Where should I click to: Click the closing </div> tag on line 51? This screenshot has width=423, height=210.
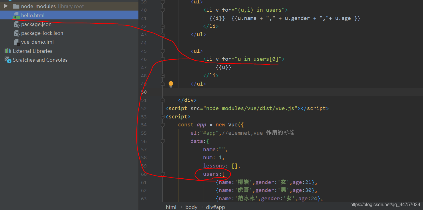187,100
